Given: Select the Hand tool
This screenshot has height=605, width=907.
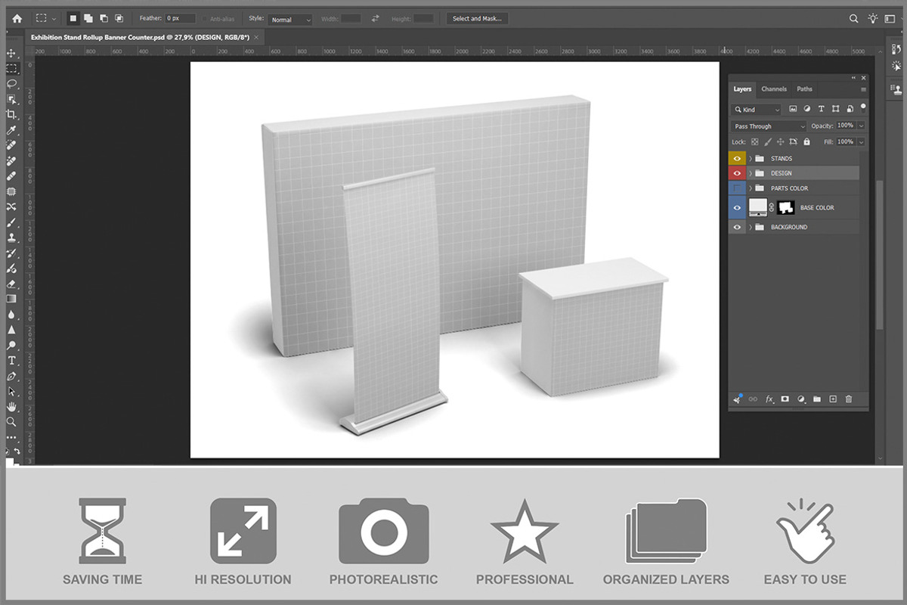Looking at the screenshot, I should coord(11,407).
